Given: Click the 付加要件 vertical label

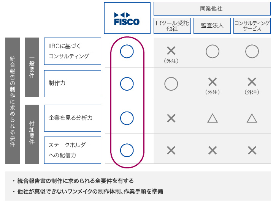Looking at the screenshot, I should (32, 134).
